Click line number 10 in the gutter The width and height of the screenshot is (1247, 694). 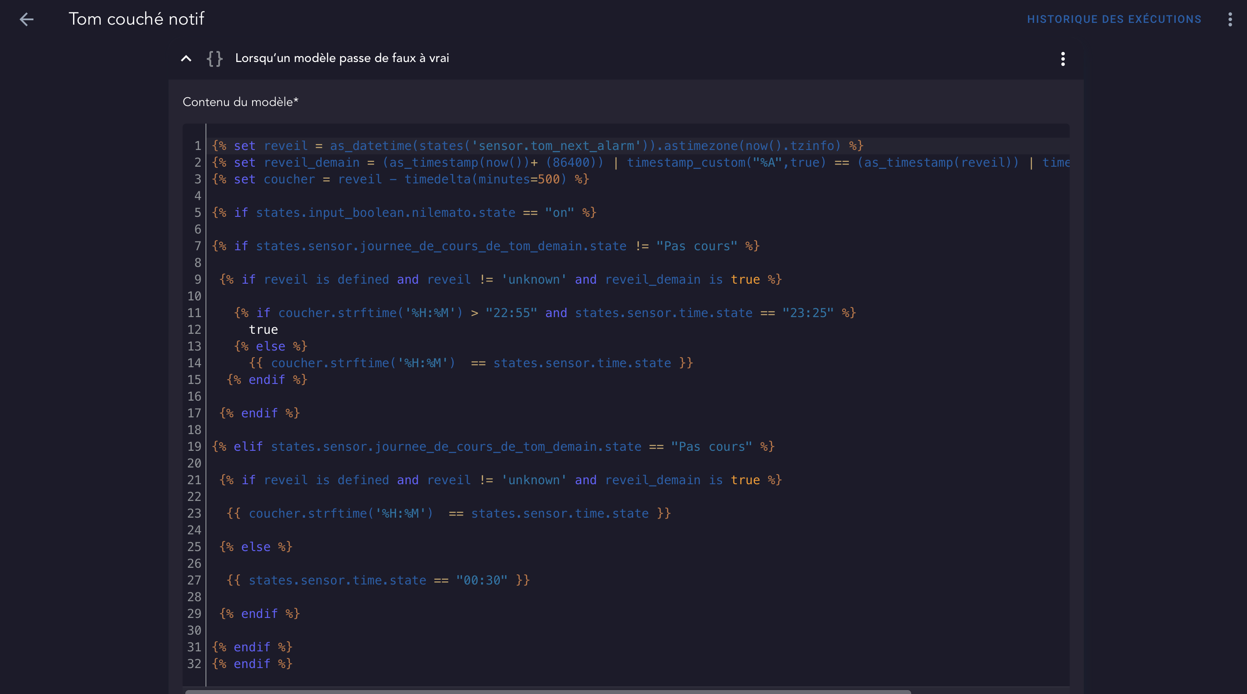click(194, 296)
